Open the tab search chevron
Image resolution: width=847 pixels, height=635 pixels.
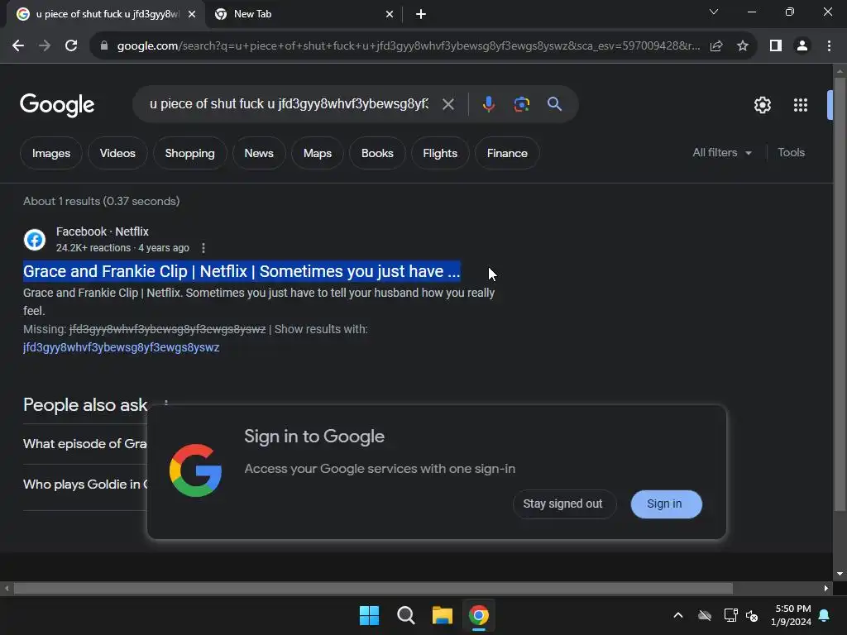click(x=714, y=12)
